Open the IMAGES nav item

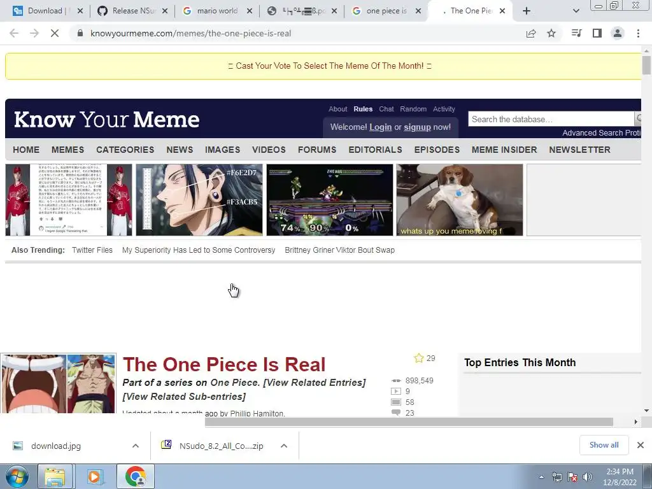pos(222,150)
